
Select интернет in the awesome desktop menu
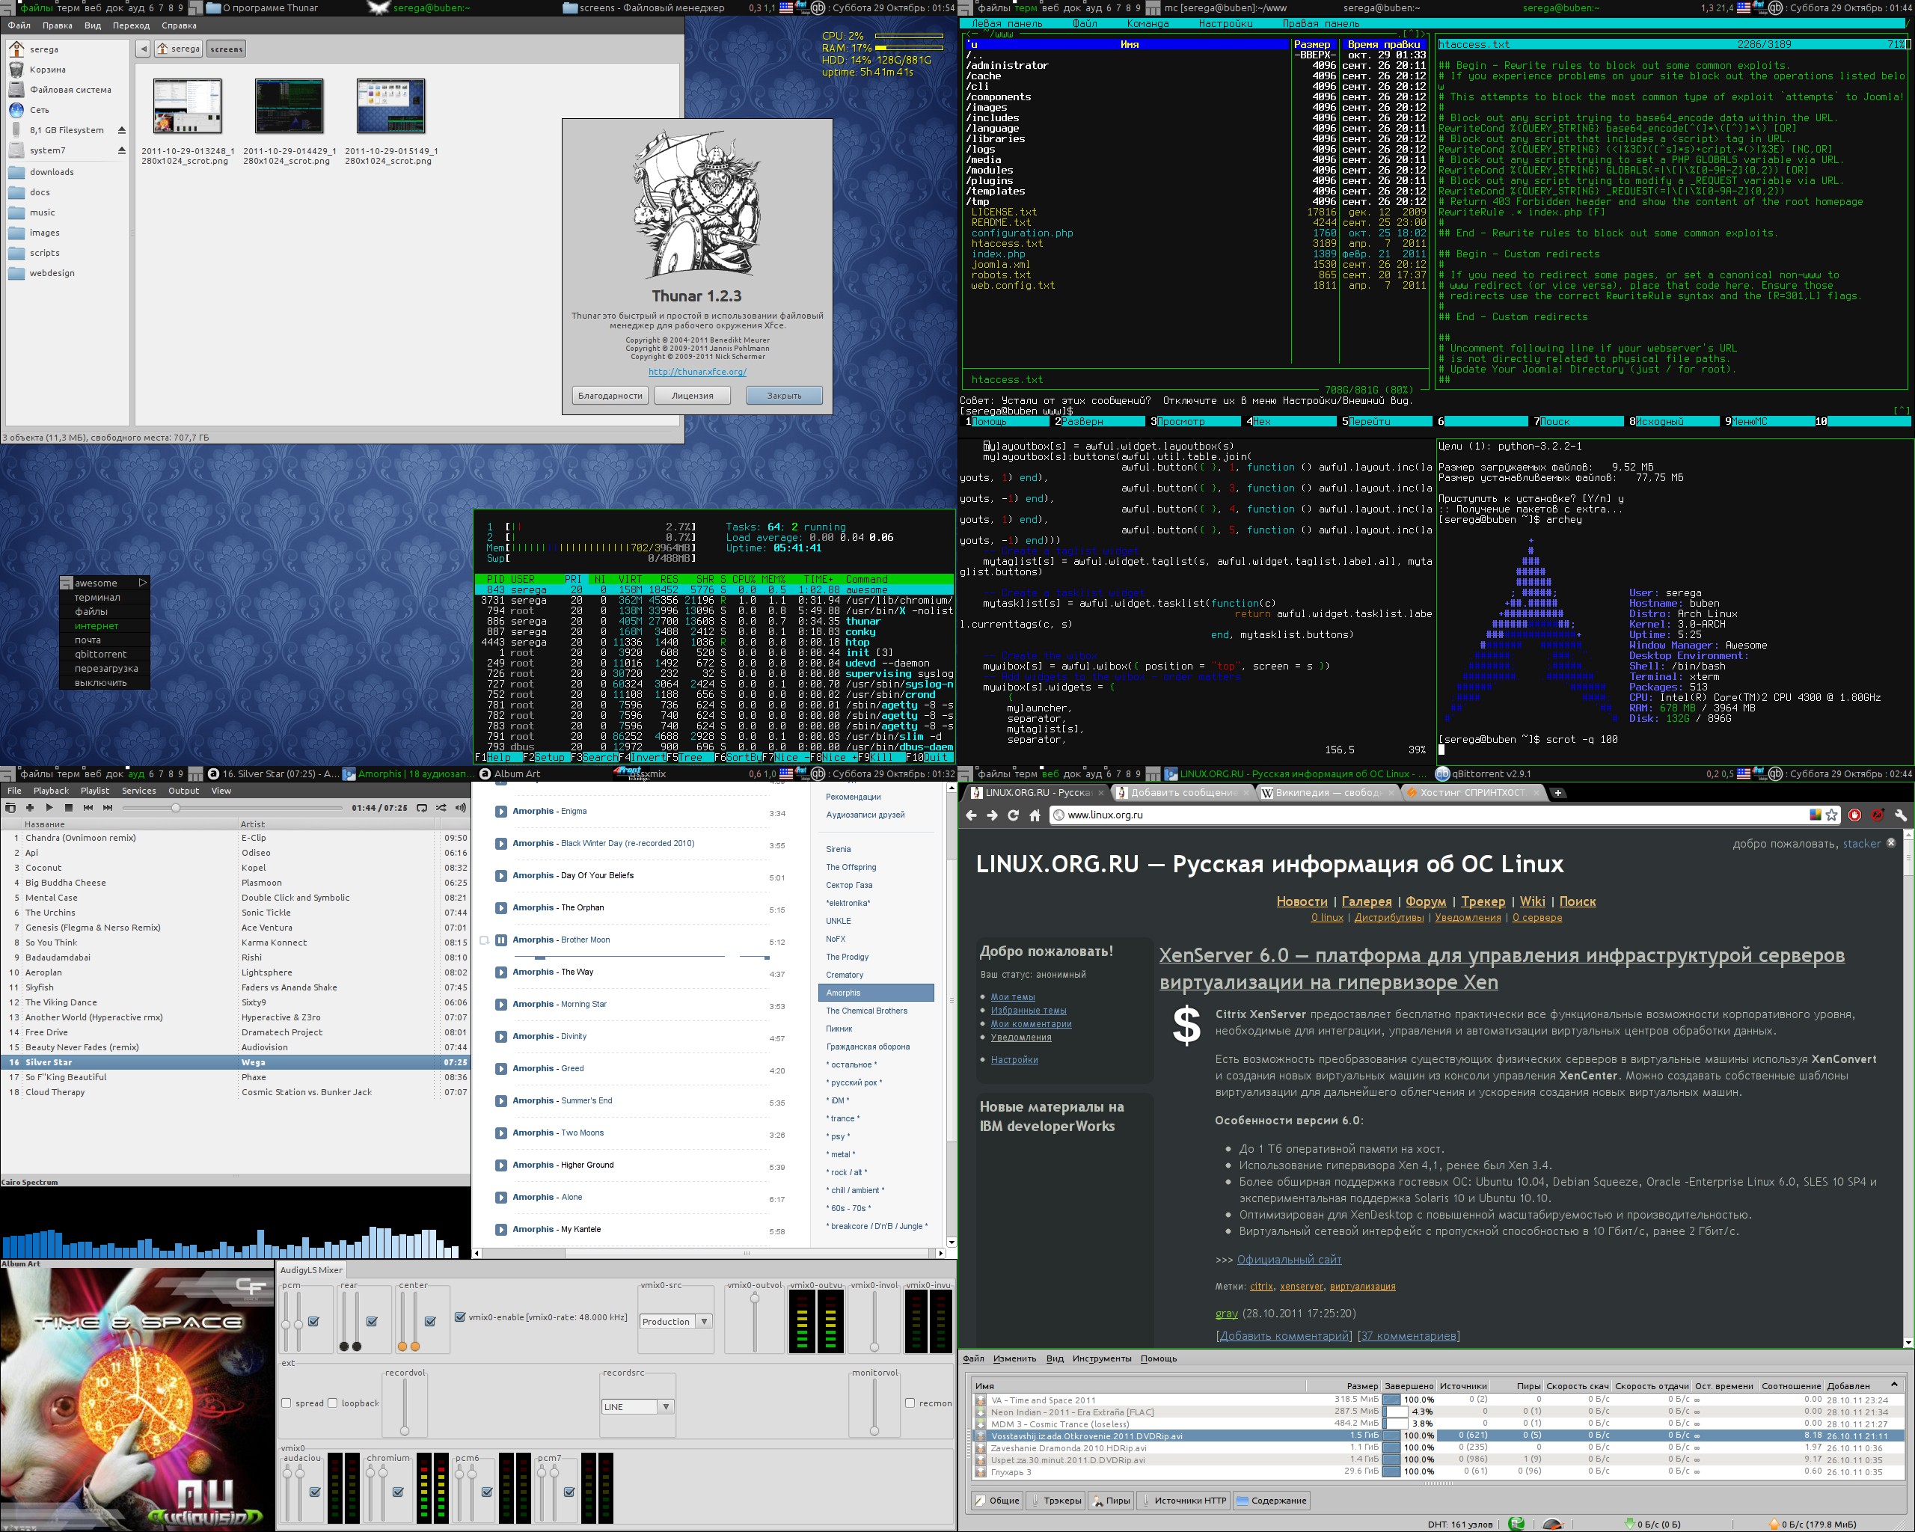96,625
